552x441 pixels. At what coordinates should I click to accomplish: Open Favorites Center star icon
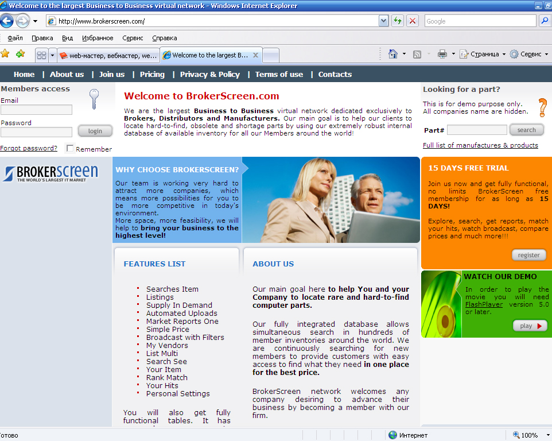pos(5,54)
